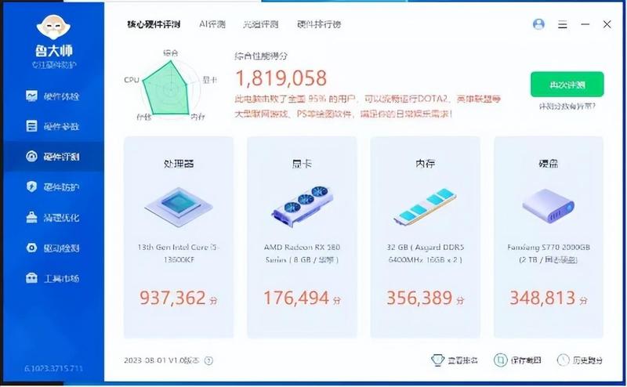Click the processor score 937,362
Screen dimensions: 627x387
(172, 298)
